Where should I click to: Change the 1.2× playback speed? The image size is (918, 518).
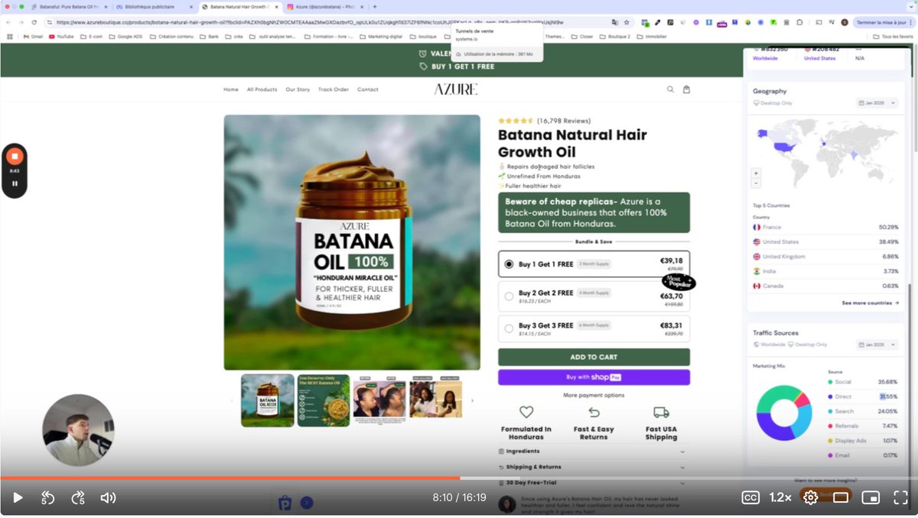click(780, 497)
